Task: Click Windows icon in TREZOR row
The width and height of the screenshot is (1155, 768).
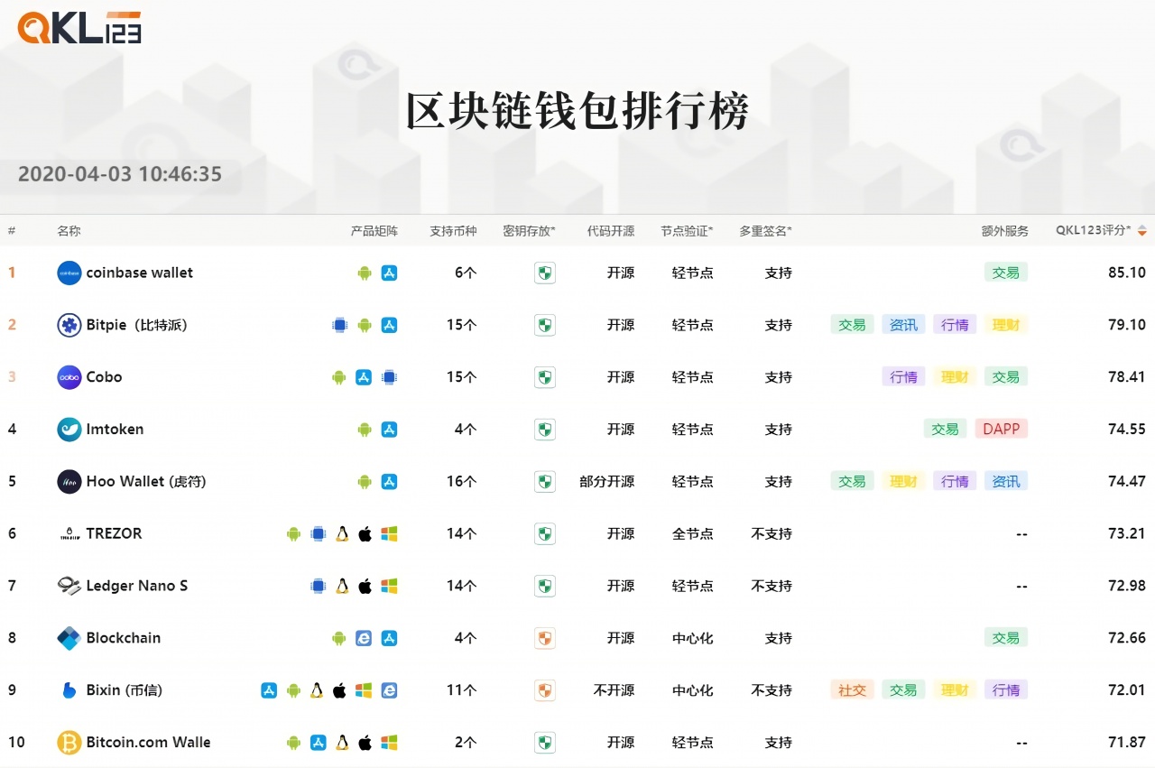Action: click(x=389, y=533)
